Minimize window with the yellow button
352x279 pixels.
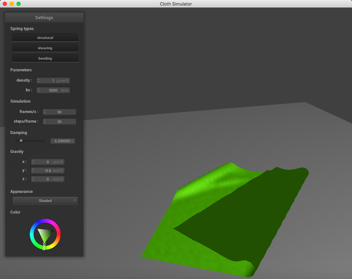coord(12,4)
